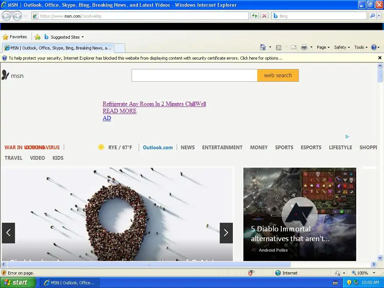Open Refrigerate Any Room ChillWell ad link
The height and width of the screenshot is (288, 384).
(154, 104)
